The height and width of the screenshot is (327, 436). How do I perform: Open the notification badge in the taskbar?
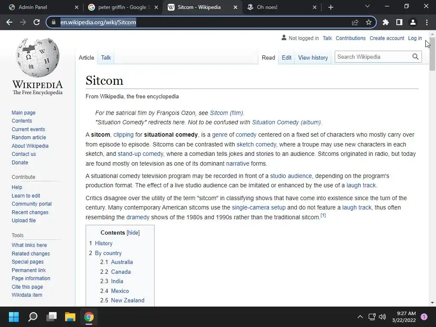pos(424,317)
